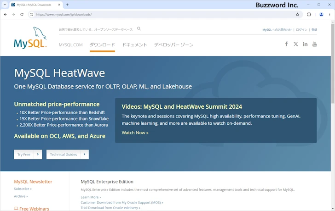
Task: Open MySQL YouTube icon
Action: coord(315,44)
